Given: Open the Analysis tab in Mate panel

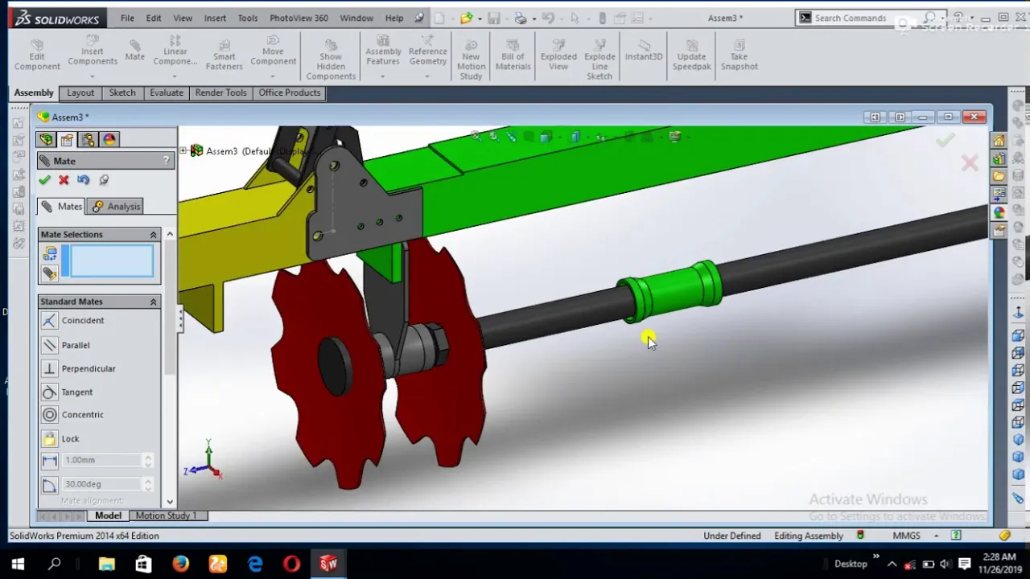Looking at the screenshot, I should (117, 207).
